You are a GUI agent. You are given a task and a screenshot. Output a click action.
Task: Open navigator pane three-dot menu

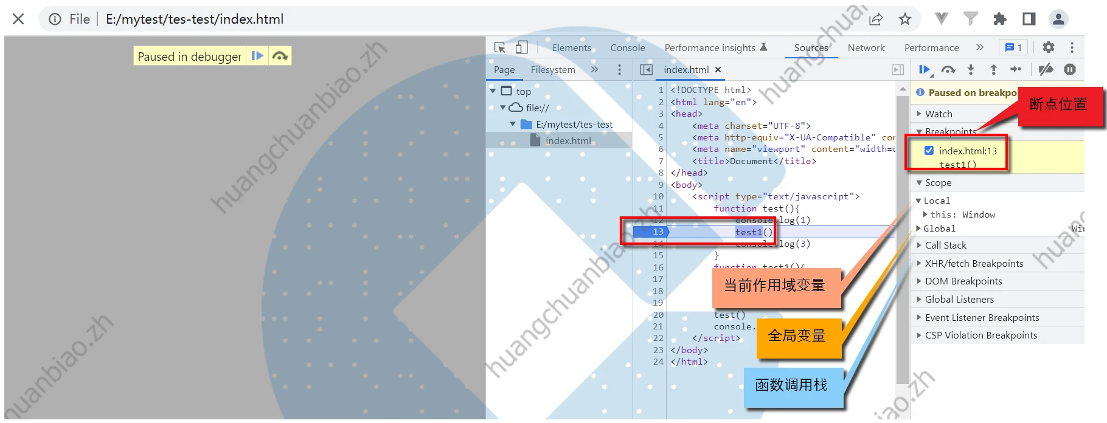tap(620, 70)
